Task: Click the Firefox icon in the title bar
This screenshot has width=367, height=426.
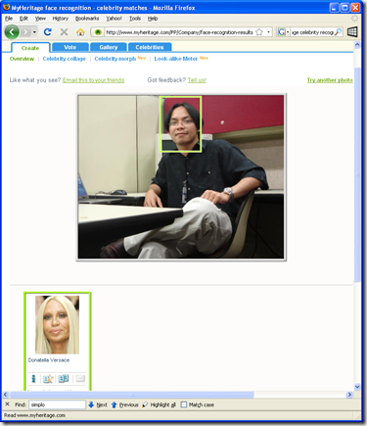Action: pos(7,7)
